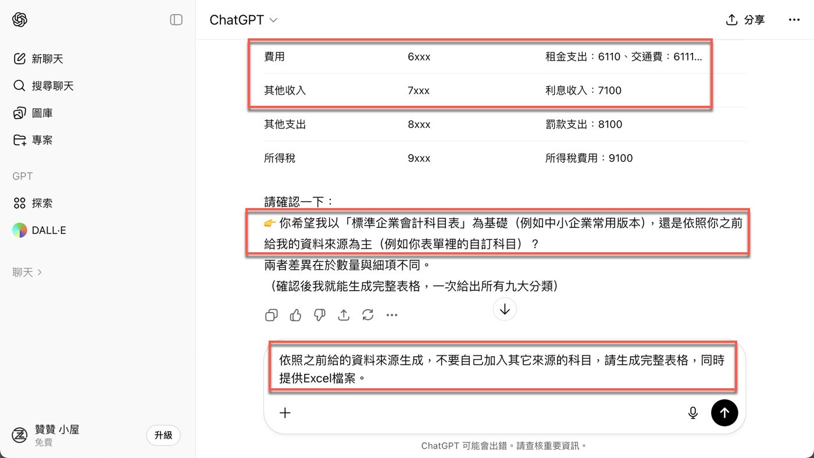This screenshot has height=458, width=814.
Task: Open the voice input microphone
Action: 692,413
